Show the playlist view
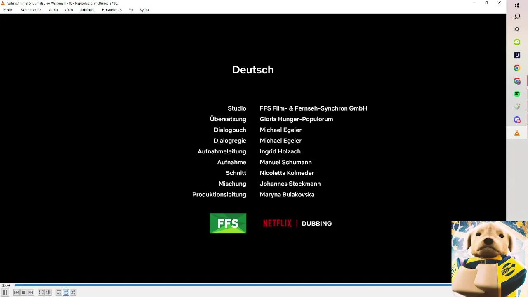The image size is (528, 297). click(x=59, y=292)
